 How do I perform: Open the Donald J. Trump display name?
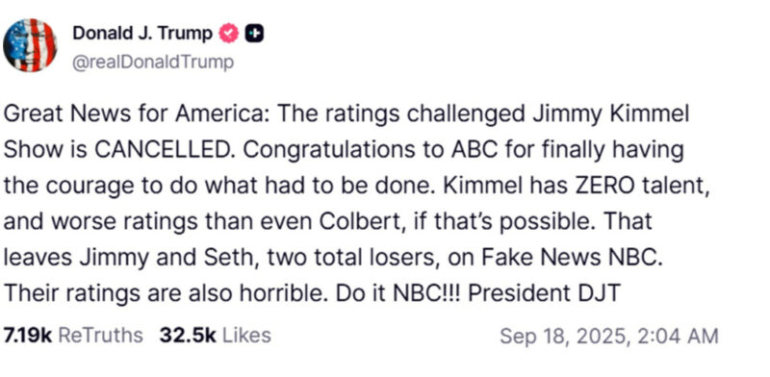coord(142,34)
